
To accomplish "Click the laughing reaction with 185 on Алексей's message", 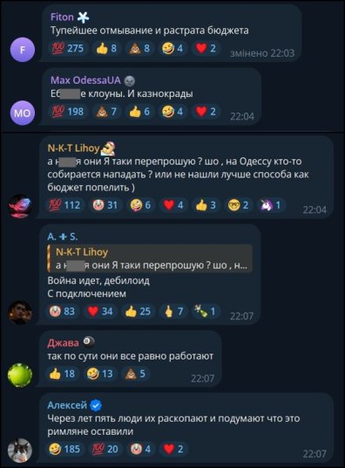I will tap(64, 449).
